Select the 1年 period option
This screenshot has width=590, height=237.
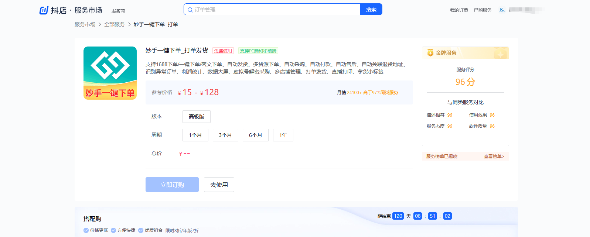coord(283,135)
